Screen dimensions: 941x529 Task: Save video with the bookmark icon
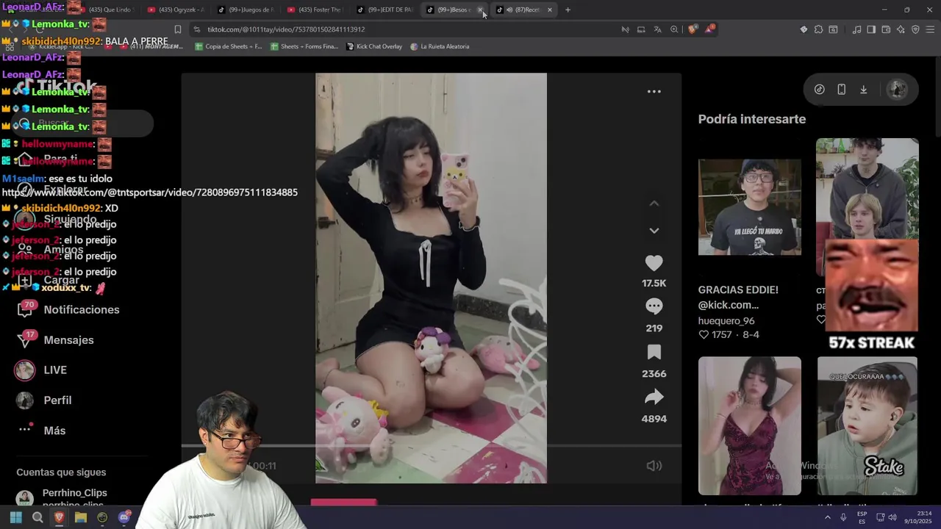654,352
